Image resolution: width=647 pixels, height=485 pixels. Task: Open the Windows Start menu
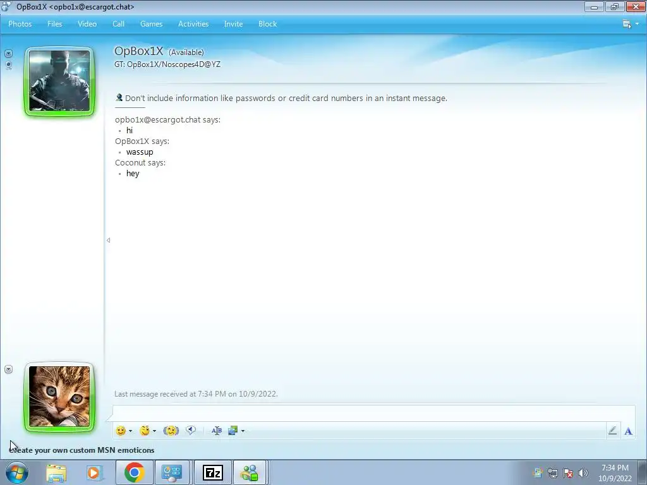point(17,472)
